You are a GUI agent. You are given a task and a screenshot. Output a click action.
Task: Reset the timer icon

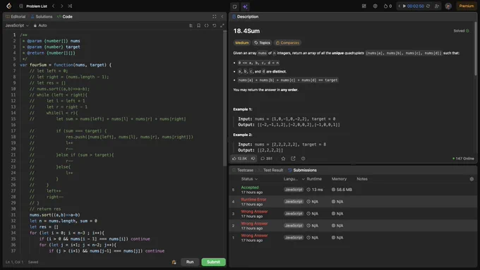coord(428,6)
